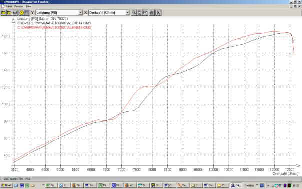Click the toolbar icon left of the printer
This screenshot has width=302, height=189.
tap(146, 13)
